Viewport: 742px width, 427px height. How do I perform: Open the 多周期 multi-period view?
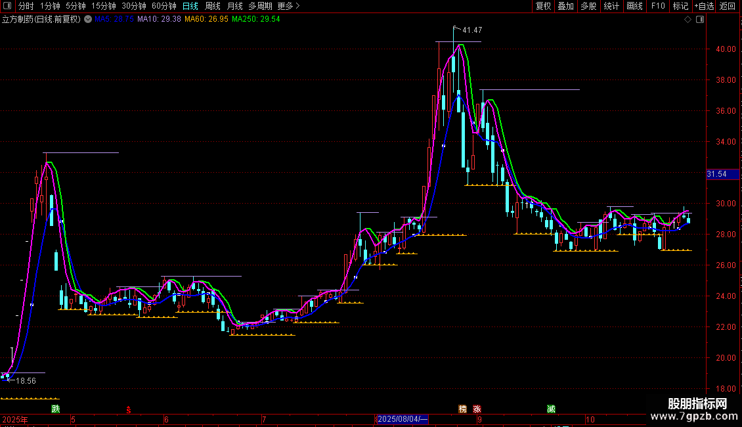pos(260,6)
